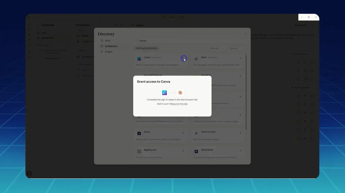Click the Smartsheet logo on its card
Screen dimensions: 345x193
tap(196, 151)
